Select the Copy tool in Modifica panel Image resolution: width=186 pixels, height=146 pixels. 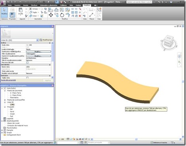[x=57, y=15]
